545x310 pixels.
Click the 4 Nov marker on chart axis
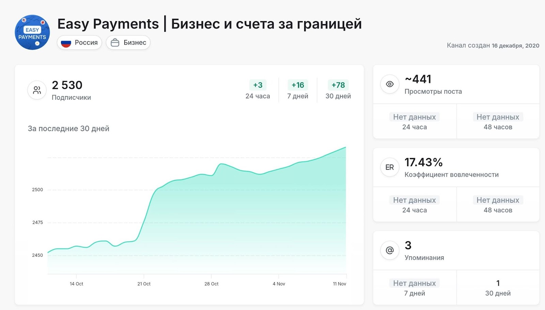pyautogui.click(x=279, y=283)
